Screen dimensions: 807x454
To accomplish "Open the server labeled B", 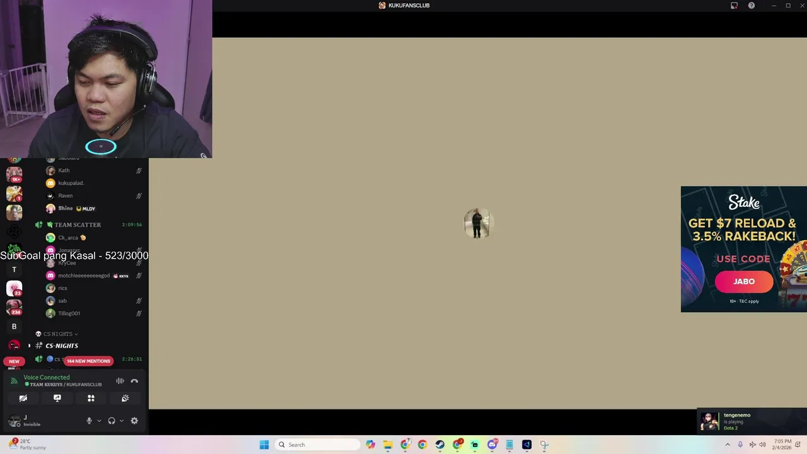I will coord(14,327).
